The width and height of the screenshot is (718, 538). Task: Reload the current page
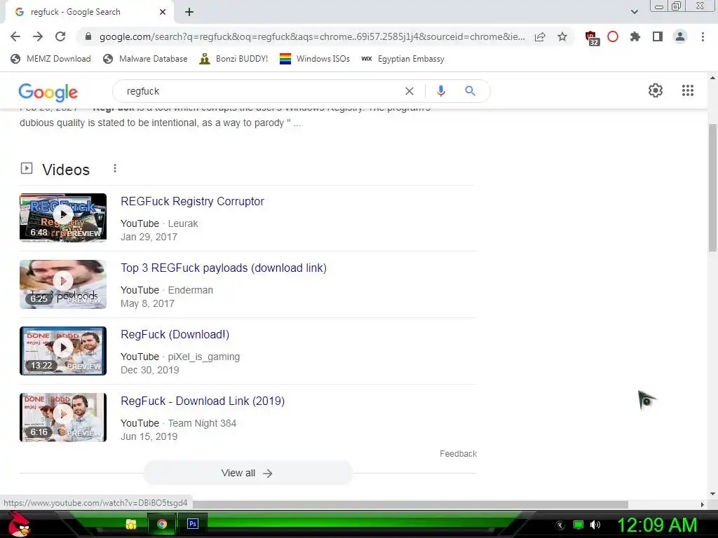60,36
